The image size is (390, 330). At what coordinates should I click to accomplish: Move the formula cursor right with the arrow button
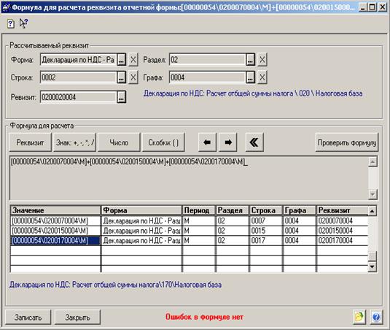click(x=228, y=142)
